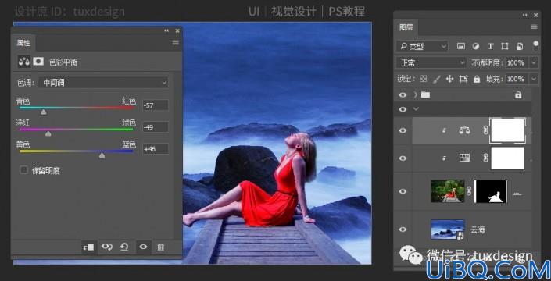Screen dimensions: 551x281
Task: Collapse the expanded layer group
Action: click(x=417, y=109)
